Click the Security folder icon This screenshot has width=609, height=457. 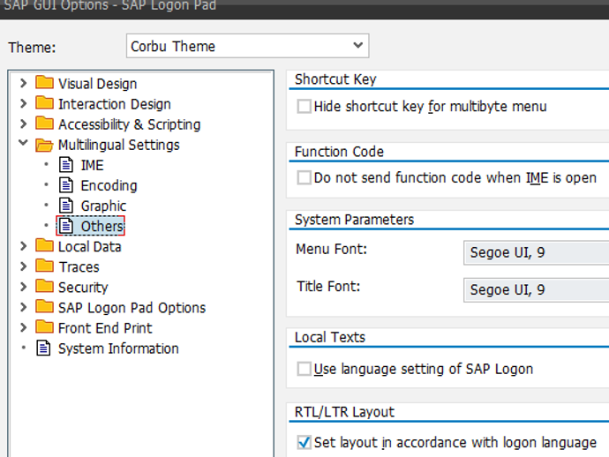pyautogui.click(x=44, y=287)
